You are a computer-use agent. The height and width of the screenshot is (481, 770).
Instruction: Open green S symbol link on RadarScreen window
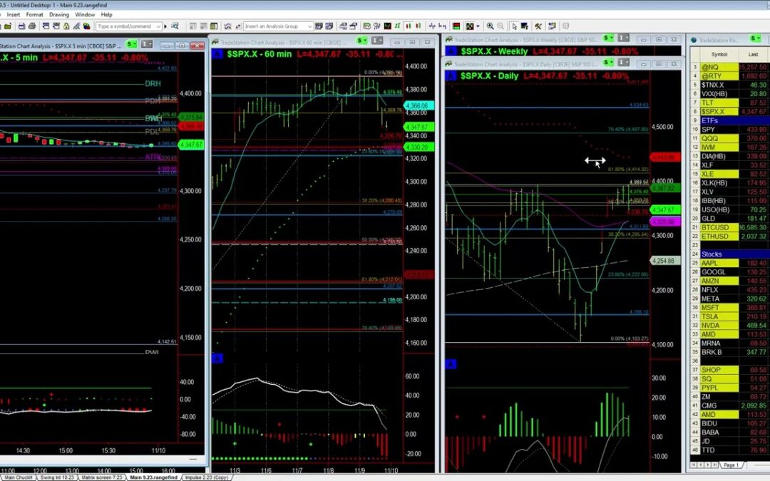coord(755,38)
